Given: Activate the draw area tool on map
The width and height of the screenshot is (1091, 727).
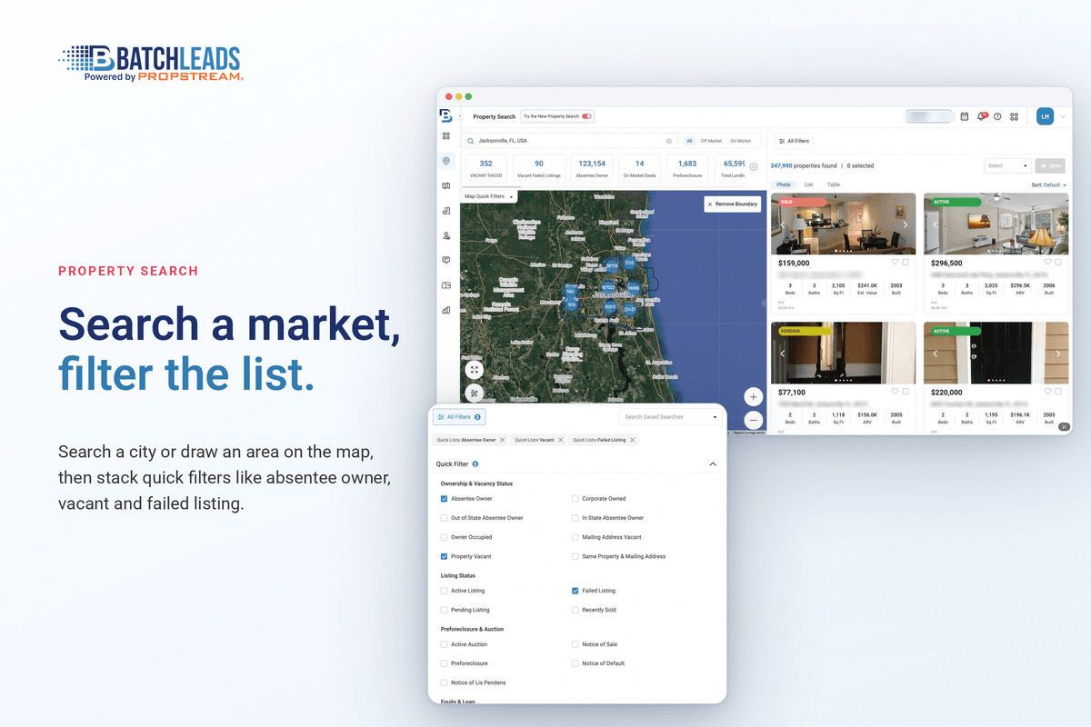Looking at the screenshot, I should [474, 393].
